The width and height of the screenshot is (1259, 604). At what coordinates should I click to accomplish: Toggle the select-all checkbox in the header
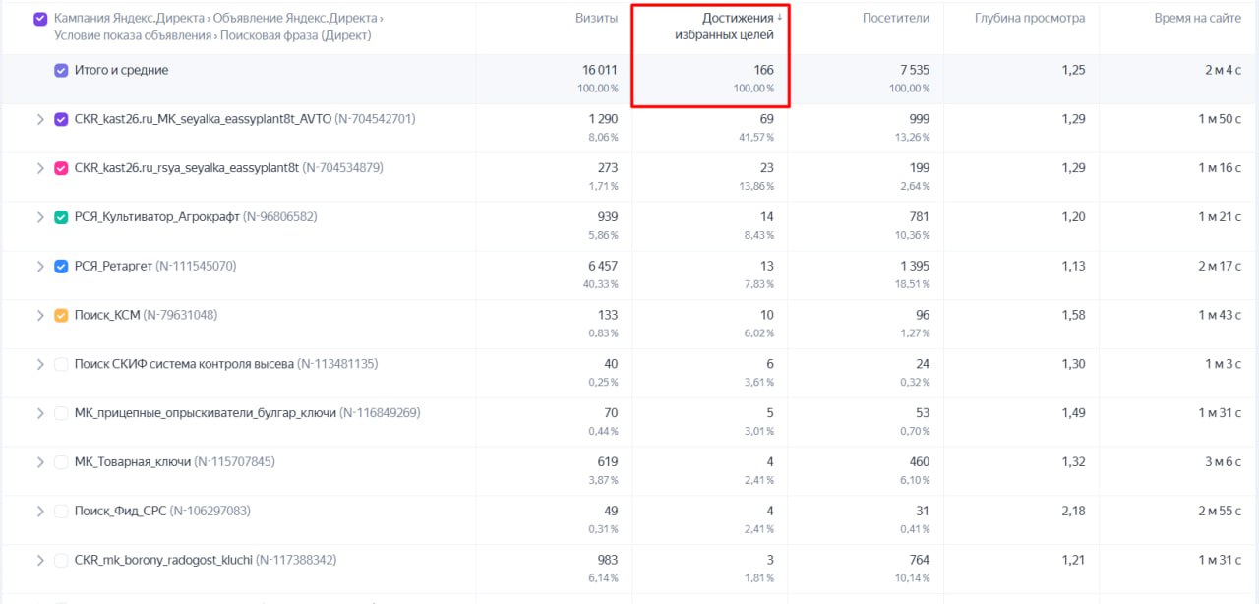point(40,19)
